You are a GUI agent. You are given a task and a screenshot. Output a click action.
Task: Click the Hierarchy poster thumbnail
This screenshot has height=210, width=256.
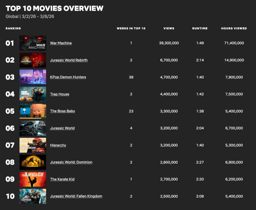[x=33, y=145]
